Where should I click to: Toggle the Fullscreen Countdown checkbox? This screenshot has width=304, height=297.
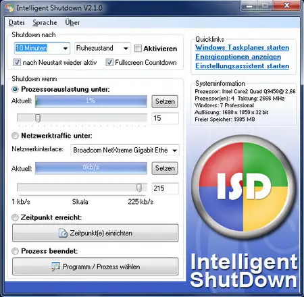coord(109,62)
